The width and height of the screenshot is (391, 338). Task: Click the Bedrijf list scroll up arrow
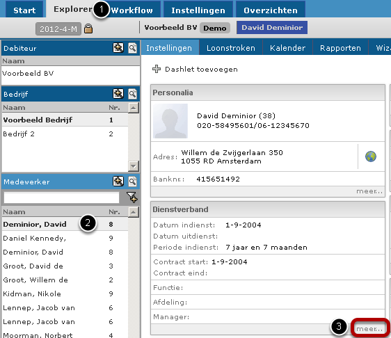tap(134, 108)
